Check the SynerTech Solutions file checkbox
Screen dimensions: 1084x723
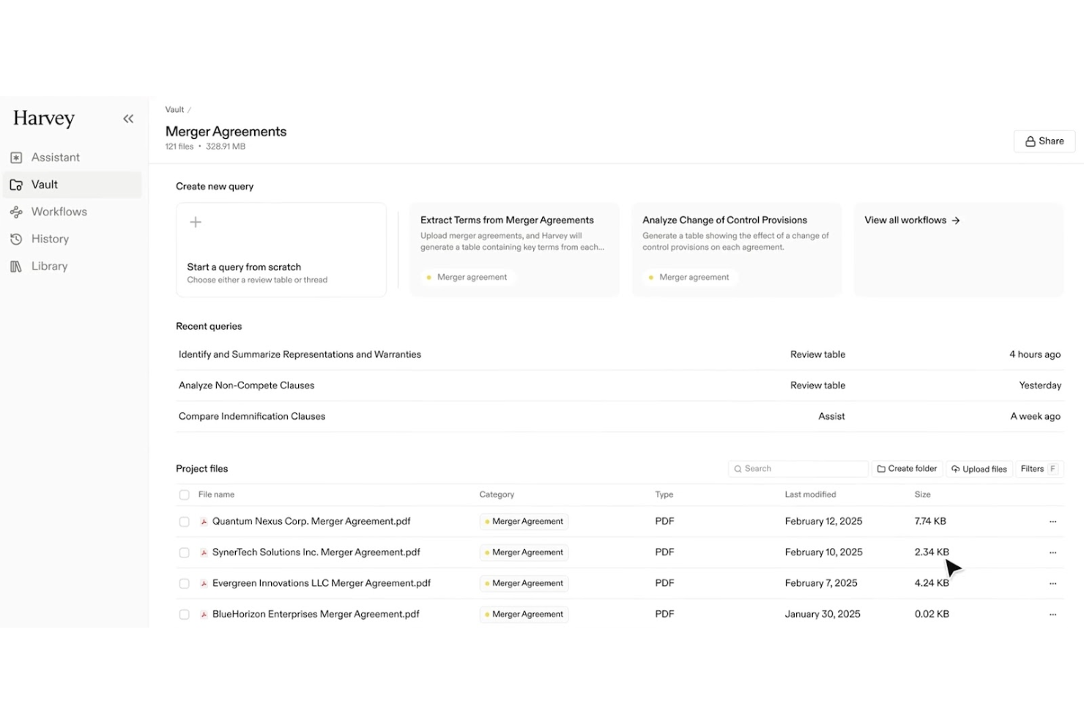tap(184, 552)
